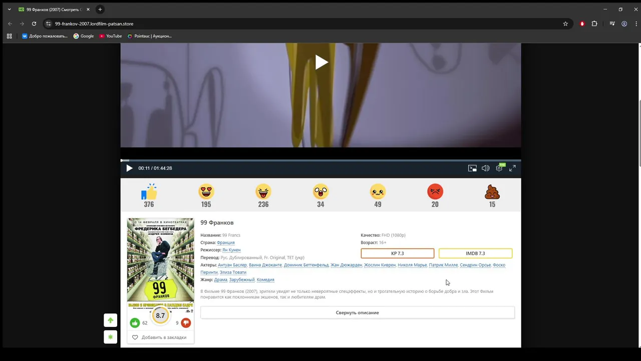Screen dimensions: 641x361
Task: Open actor Сендрин Орсье link
Action: coord(475,265)
